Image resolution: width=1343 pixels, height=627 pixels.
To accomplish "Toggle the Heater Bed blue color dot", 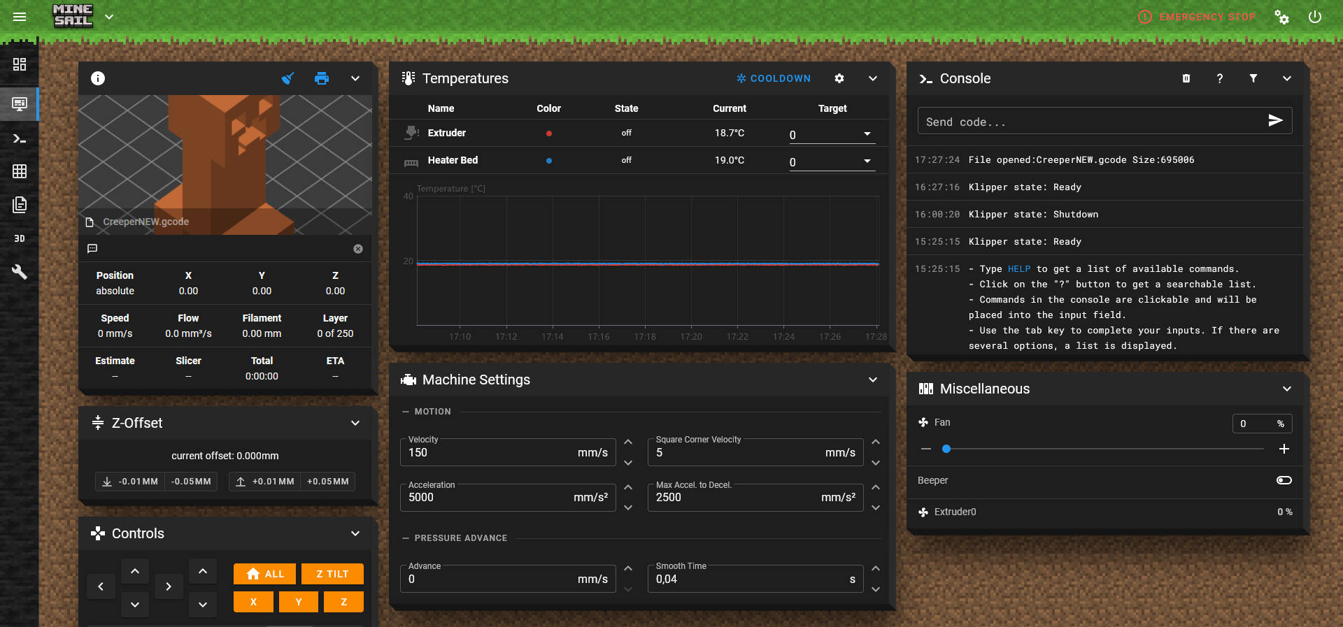I will (549, 161).
